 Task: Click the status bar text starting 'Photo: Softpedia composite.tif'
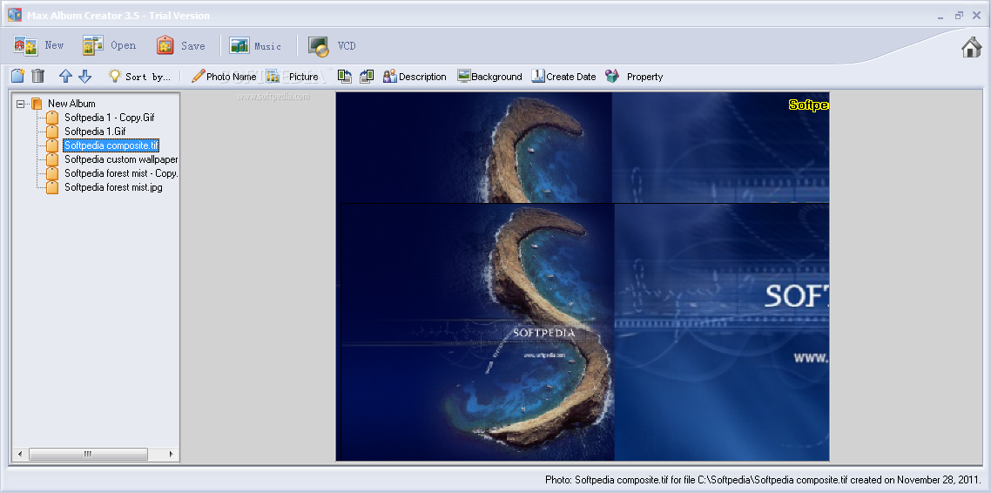point(763,480)
